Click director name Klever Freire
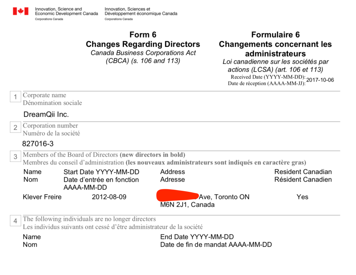 (x=42, y=197)
